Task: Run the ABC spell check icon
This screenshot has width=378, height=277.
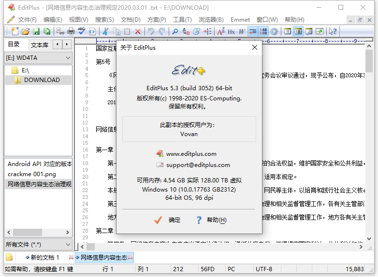Action: (82, 31)
